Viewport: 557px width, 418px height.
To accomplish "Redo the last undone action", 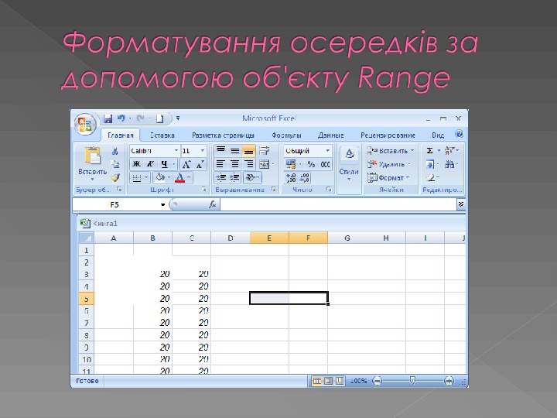I will pos(141,118).
